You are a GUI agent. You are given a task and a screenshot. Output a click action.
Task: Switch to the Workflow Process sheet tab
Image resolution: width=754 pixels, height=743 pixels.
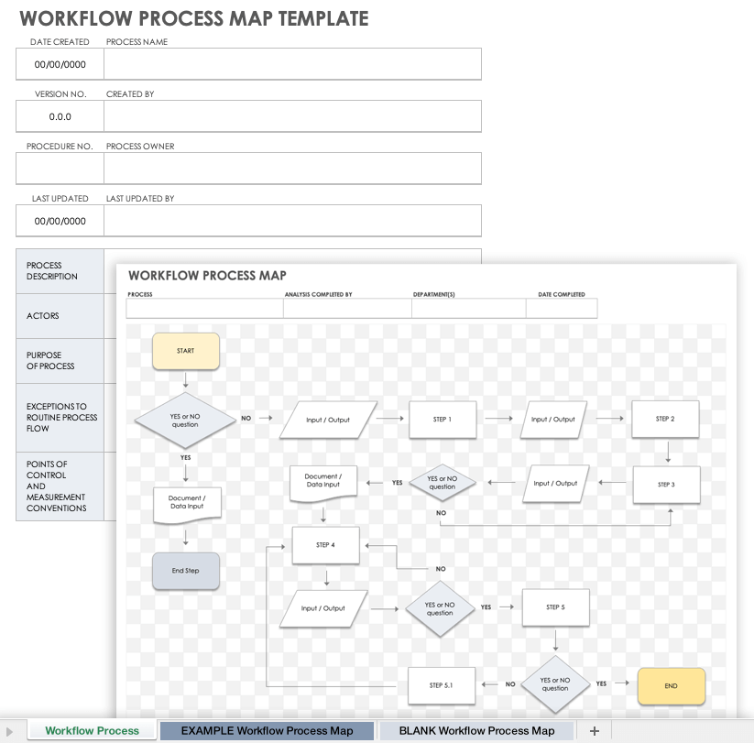click(92, 730)
